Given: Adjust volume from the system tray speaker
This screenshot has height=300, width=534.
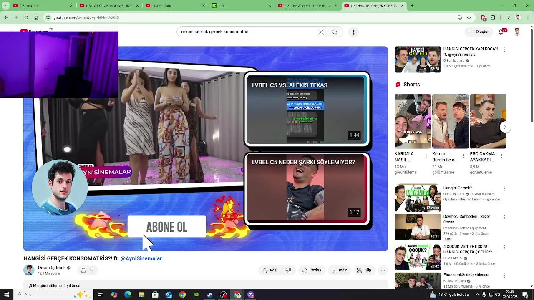Looking at the screenshot, I should coord(498,295).
